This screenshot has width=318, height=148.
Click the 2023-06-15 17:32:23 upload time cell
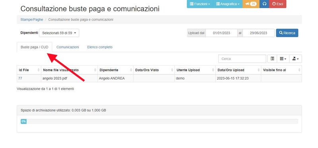coord(238,78)
